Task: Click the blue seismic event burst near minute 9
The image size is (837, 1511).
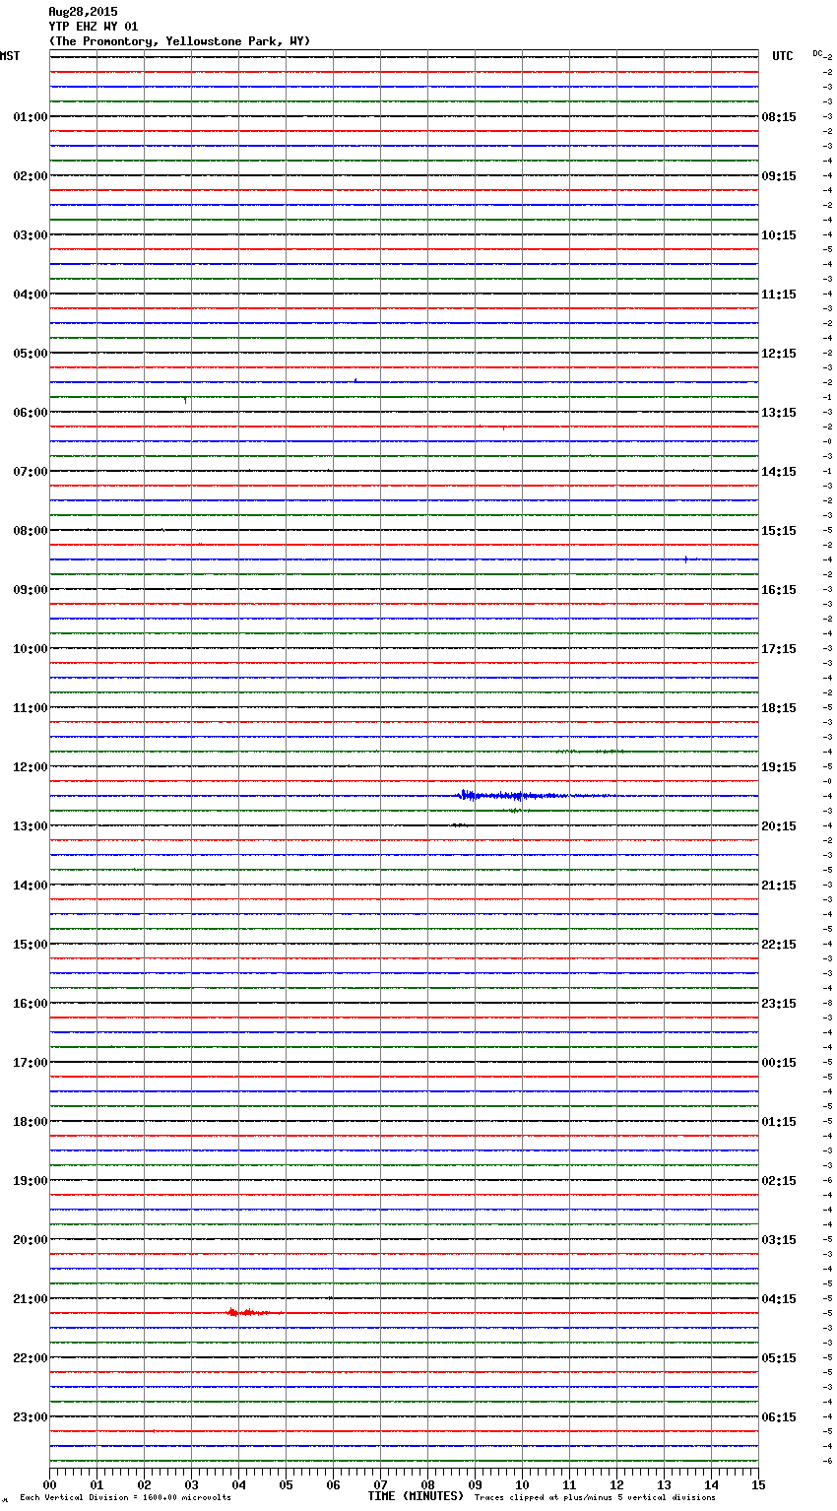Action: tap(471, 795)
